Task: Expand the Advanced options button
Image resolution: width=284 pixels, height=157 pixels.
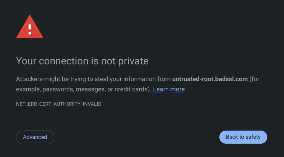Action: [35, 137]
